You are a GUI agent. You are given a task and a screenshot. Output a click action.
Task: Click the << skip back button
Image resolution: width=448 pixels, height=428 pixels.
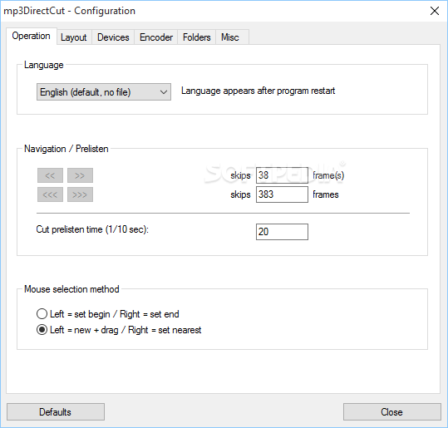[50, 175]
